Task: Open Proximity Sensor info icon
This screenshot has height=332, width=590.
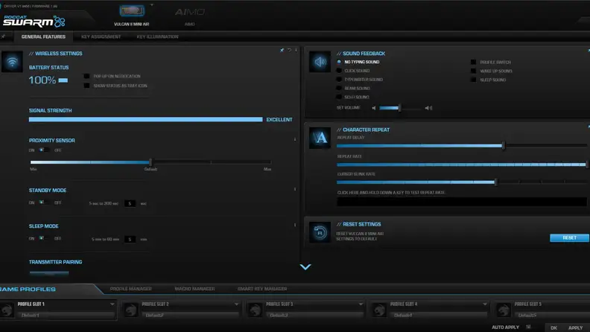Action: point(294,139)
